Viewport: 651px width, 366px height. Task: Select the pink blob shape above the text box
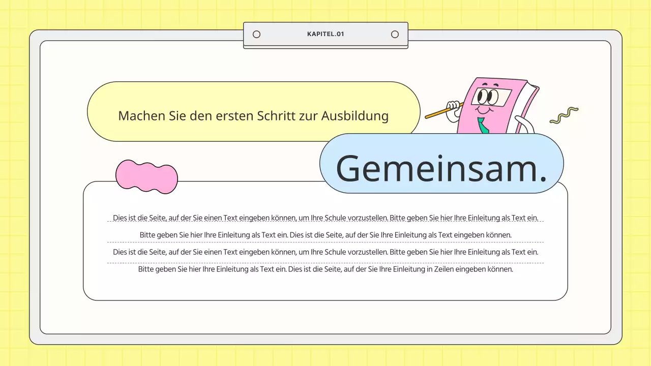click(x=146, y=177)
